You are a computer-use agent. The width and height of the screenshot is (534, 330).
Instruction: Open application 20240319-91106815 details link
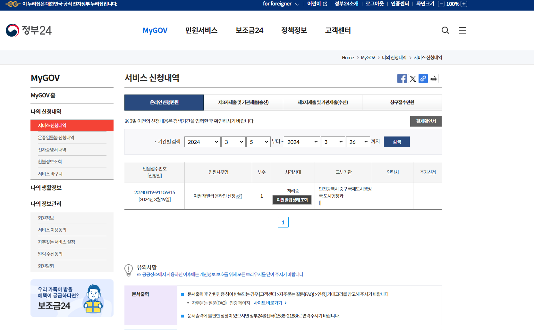pyautogui.click(x=155, y=192)
